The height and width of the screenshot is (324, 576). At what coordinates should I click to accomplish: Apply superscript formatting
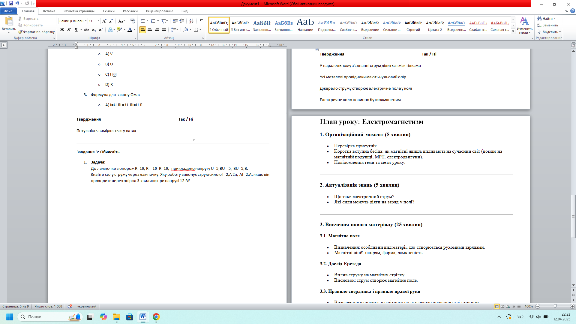coord(101,30)
